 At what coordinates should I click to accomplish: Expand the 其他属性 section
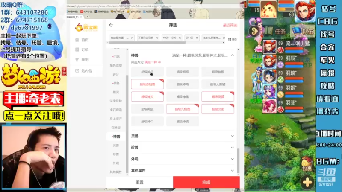point(183,171)
